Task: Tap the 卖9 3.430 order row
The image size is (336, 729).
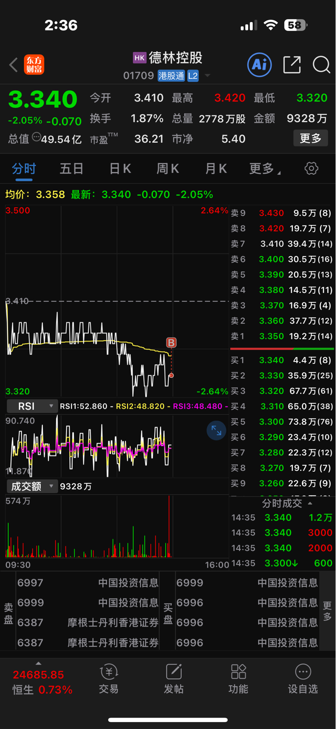Action: click(x=282, y=213)
